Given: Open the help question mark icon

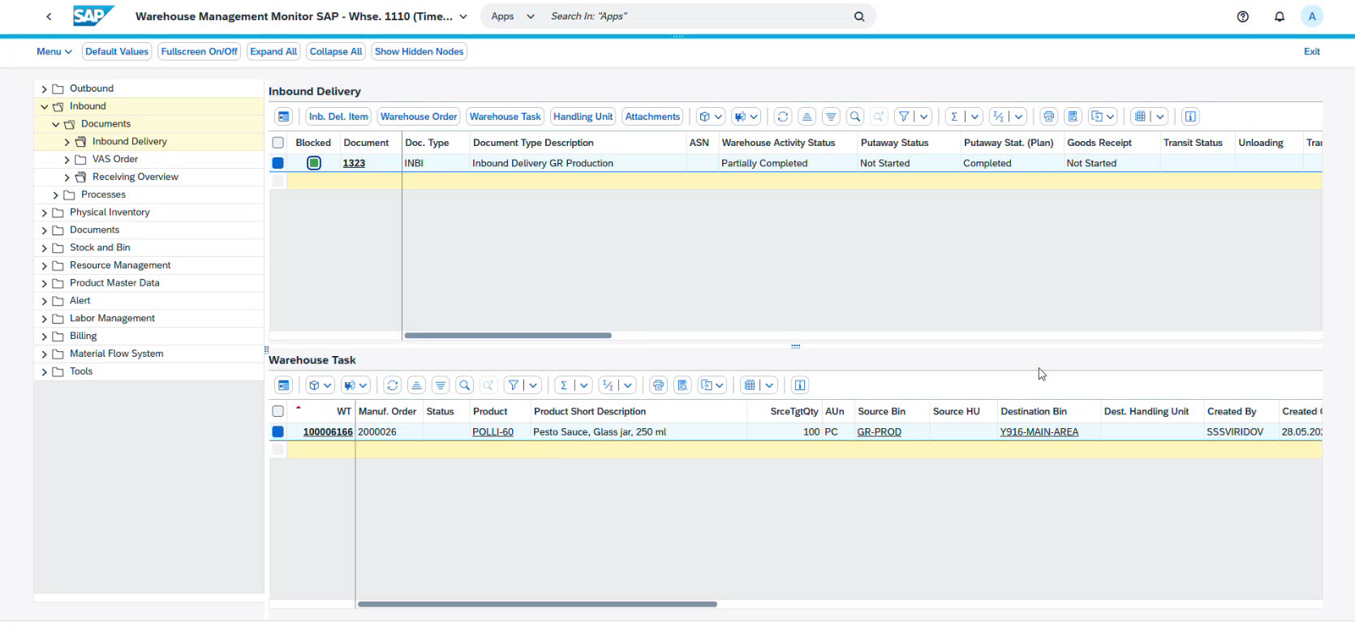Looking at the screenshot, I should coord(1243,16).
